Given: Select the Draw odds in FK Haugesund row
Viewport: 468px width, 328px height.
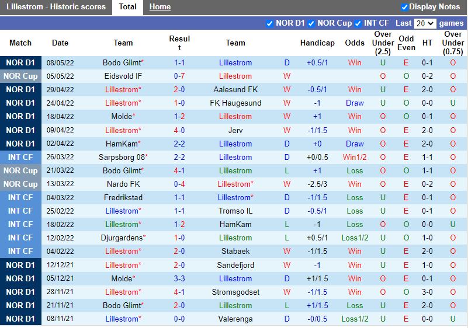Looking at the screenshot, I should point(355,103).
